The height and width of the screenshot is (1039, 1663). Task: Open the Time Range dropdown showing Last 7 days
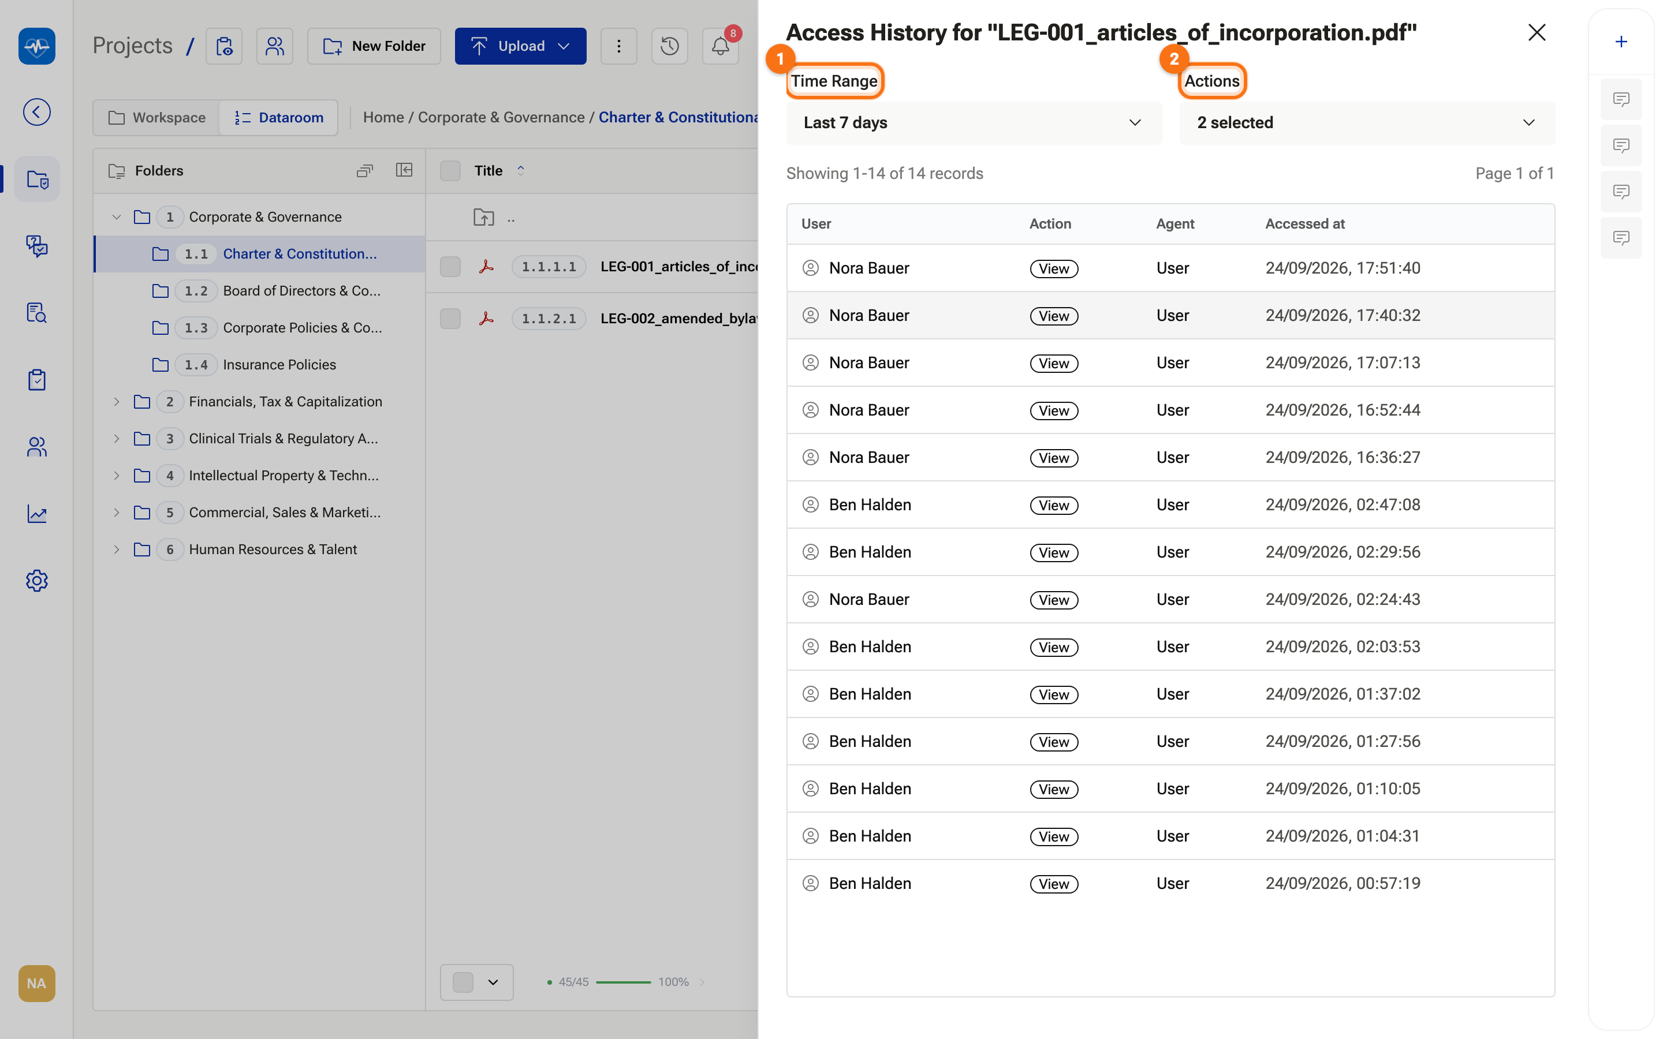[974, 122]
